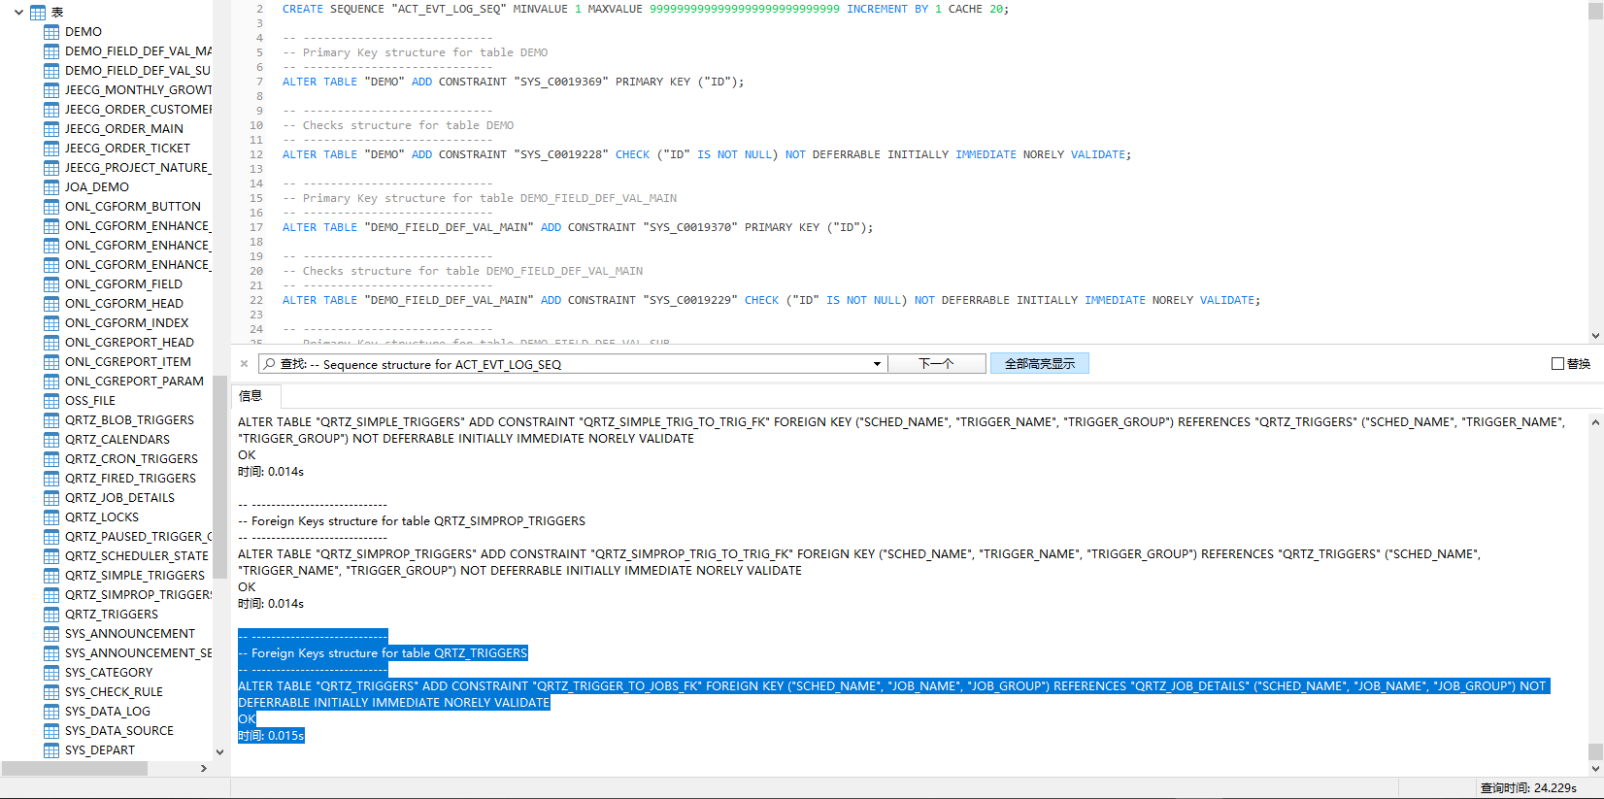Click table icon beside OSS_FILE

pyautogui.click(x=51, y=401)
